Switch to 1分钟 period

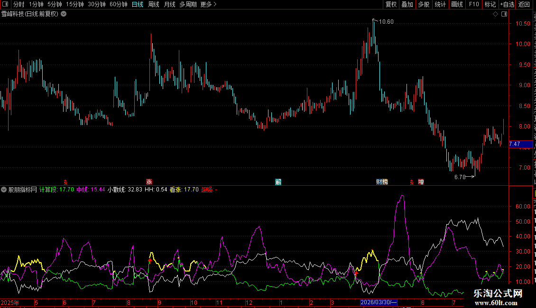[36, 4]
